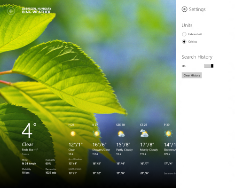
Task: Open the weather.com provider forecast
Action: pos(75,169)
